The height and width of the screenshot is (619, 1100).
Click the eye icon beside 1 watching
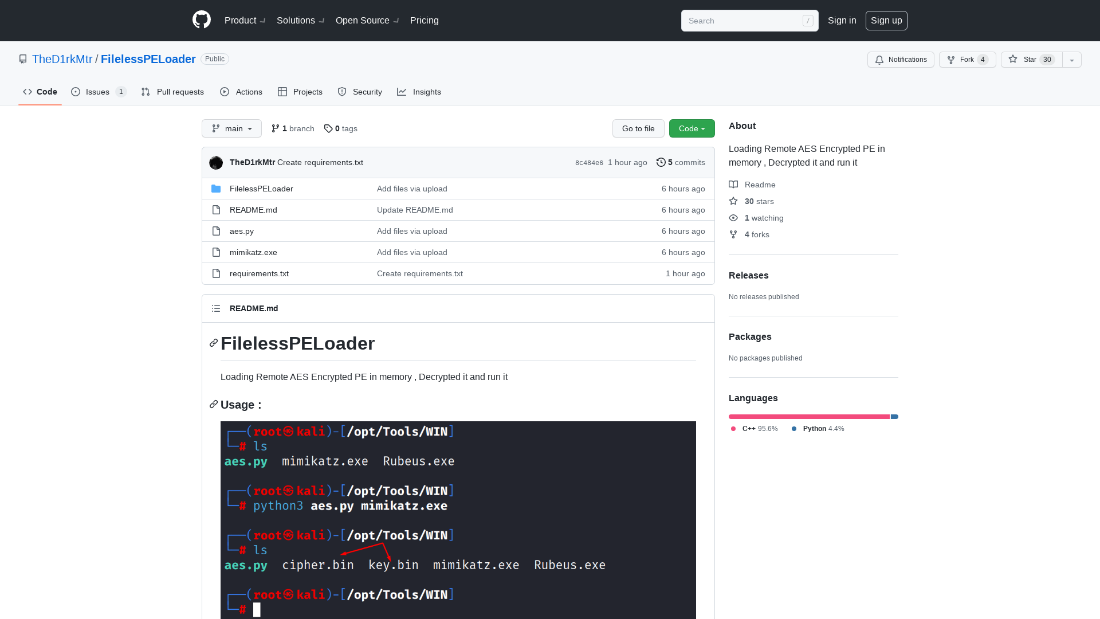733,218
